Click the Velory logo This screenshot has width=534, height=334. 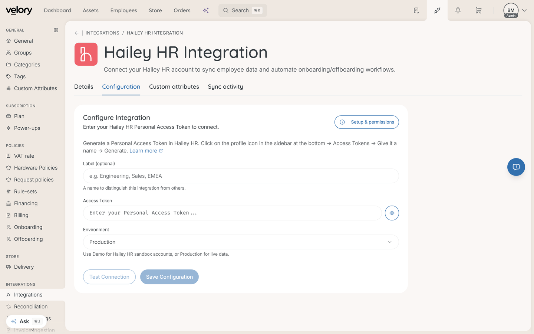coord(19,10)
